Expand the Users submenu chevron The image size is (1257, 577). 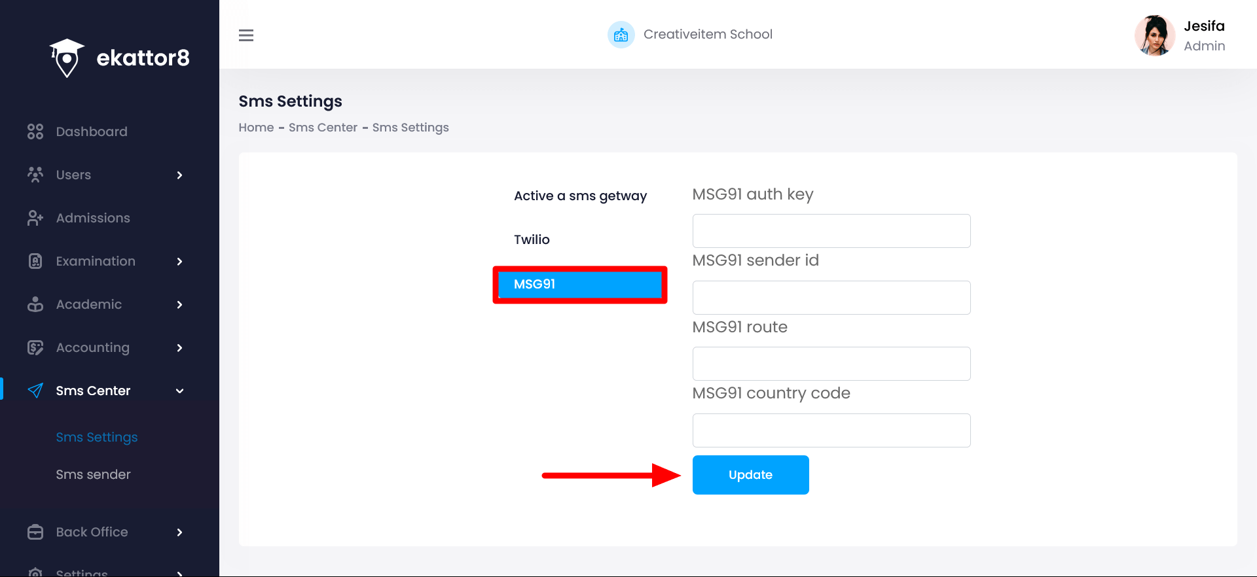coord(179,175)
